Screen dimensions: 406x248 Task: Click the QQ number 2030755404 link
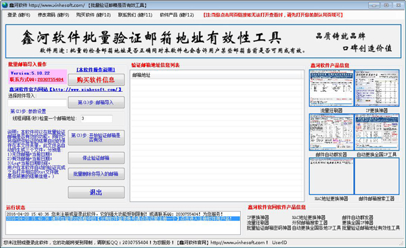pos(51,79)
